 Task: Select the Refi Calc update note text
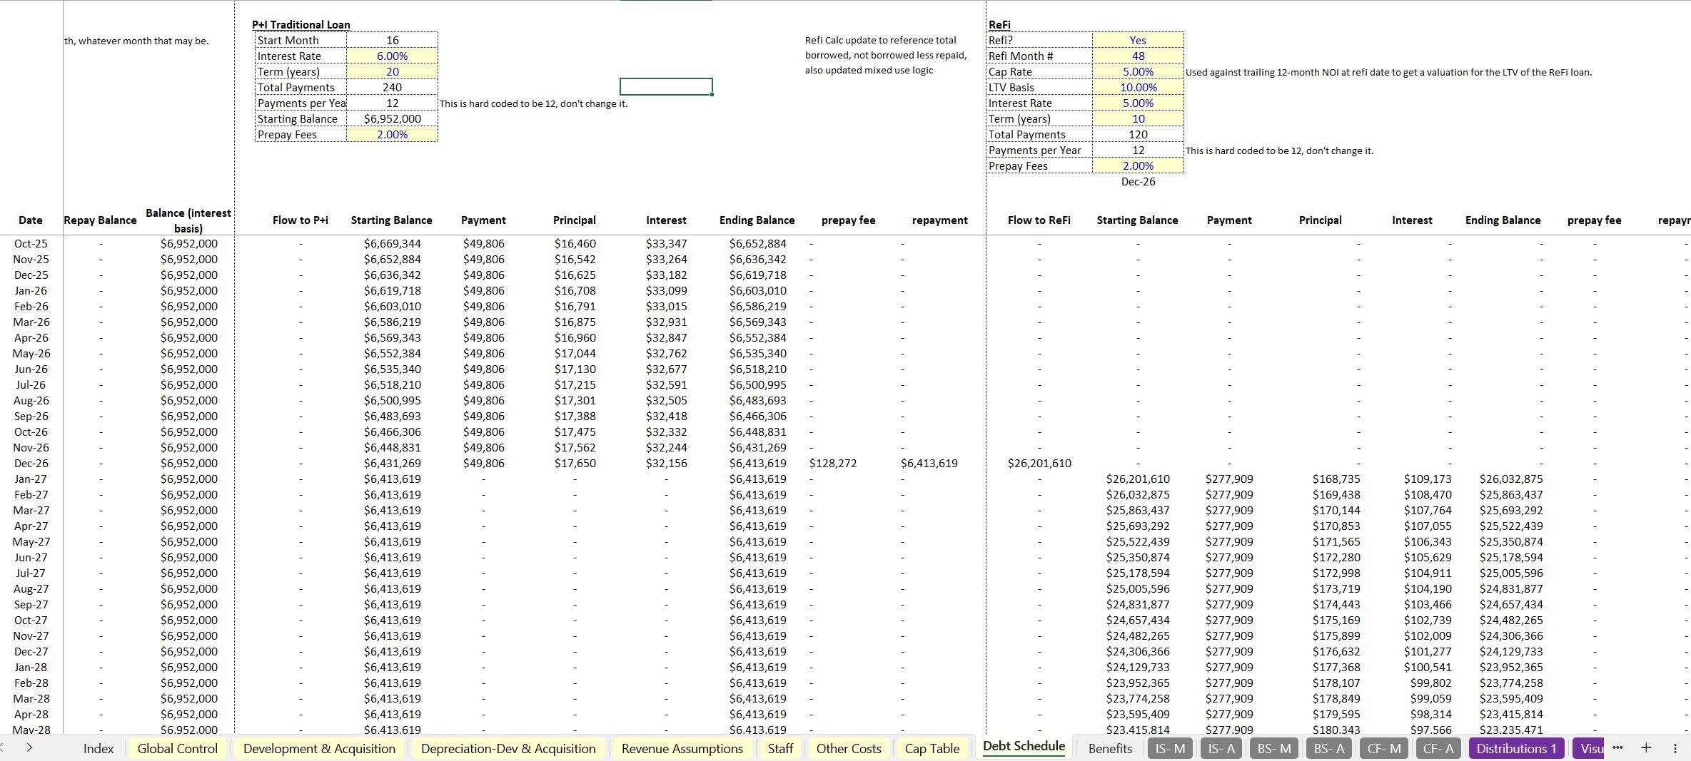pyautogui.click(x=886, y=55)
